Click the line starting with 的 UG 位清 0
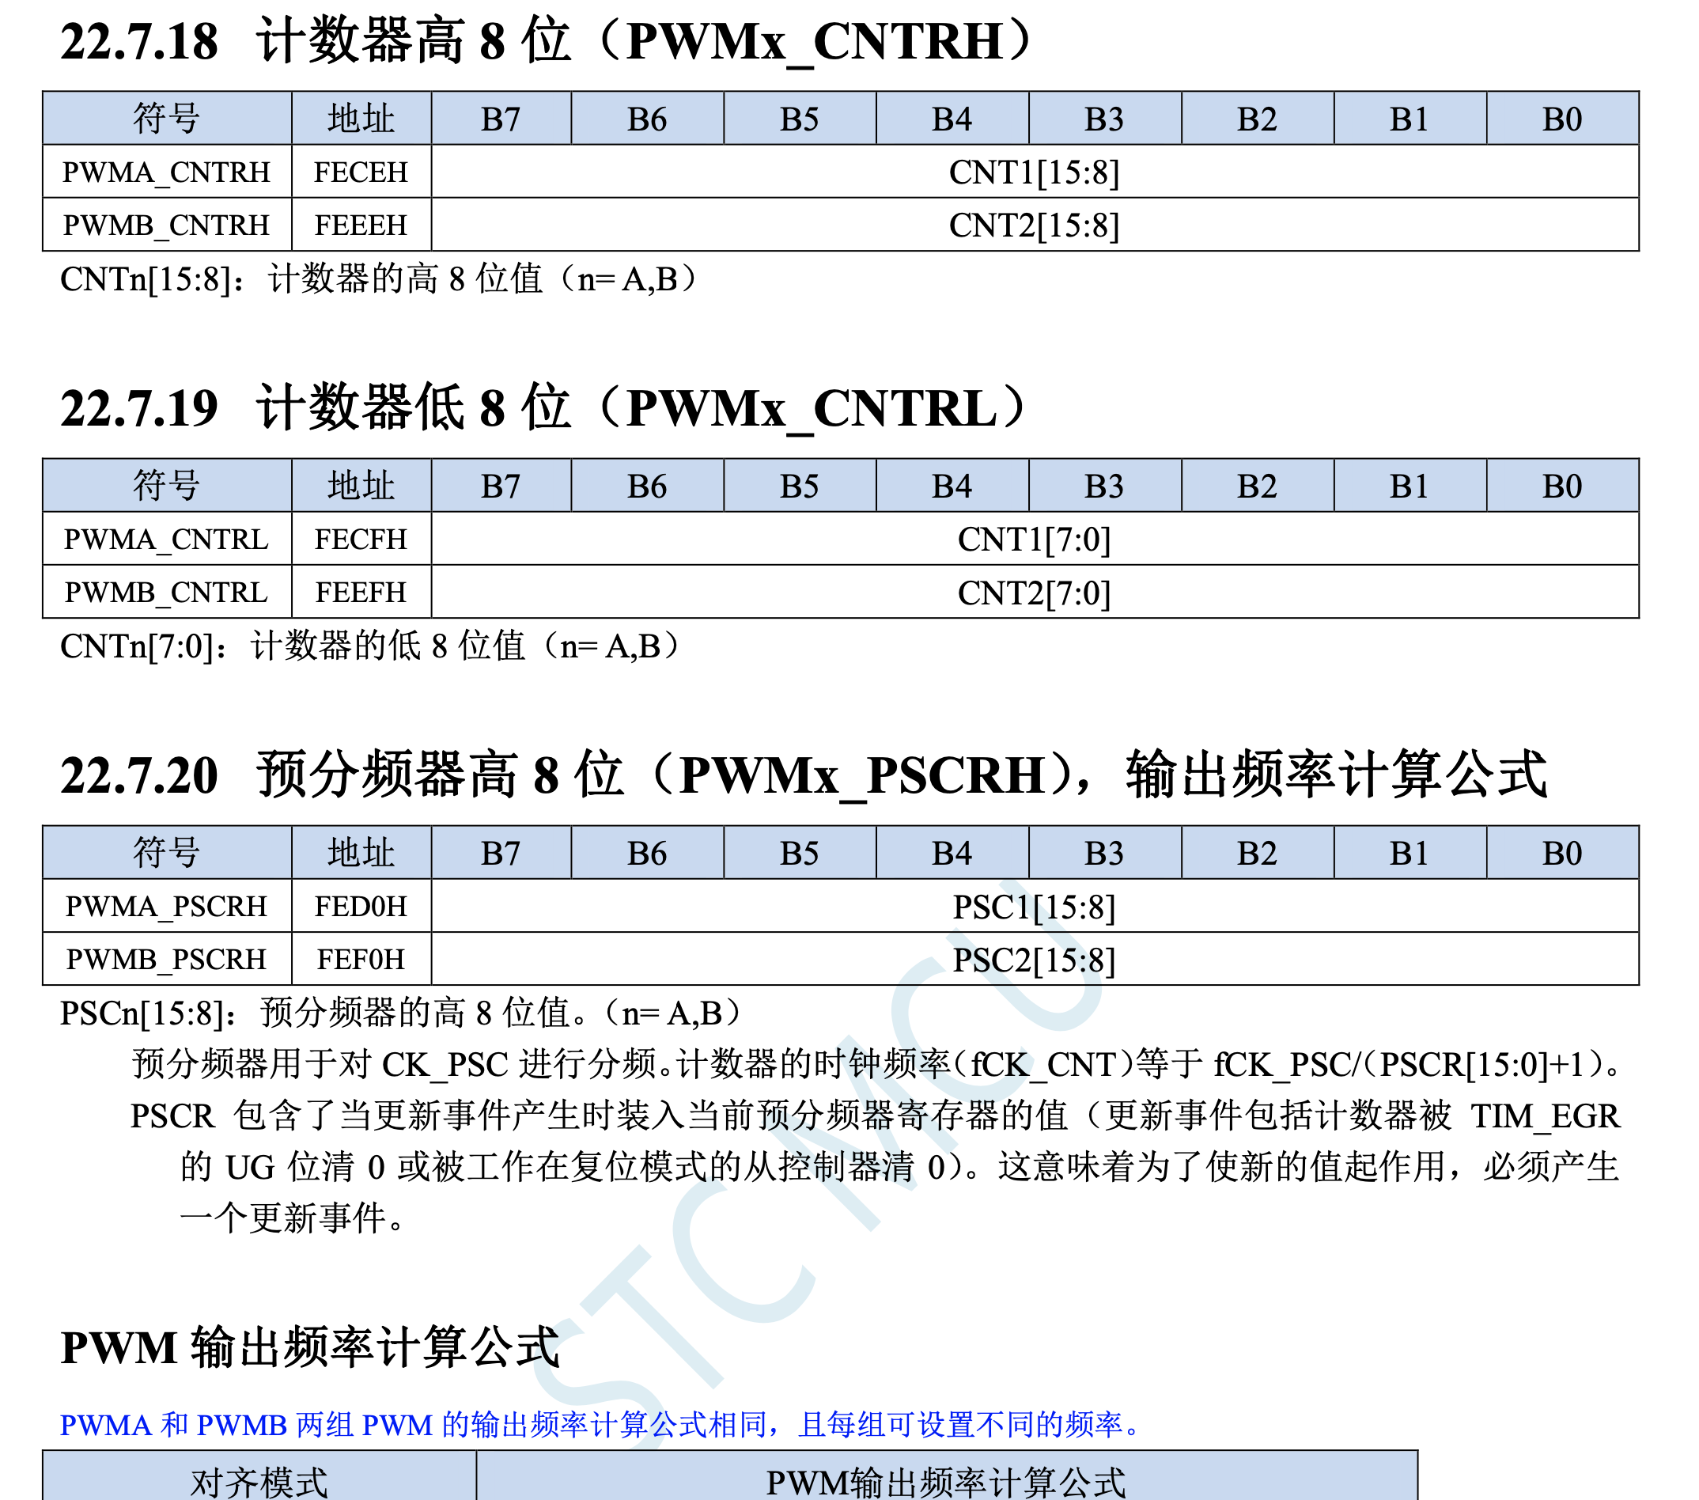The image size is (1699, 1500). click(900, 1168)
